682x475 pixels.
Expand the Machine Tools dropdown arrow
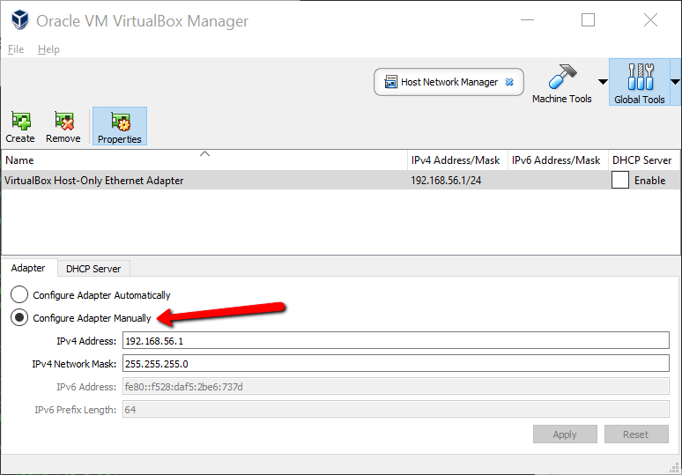603,82
